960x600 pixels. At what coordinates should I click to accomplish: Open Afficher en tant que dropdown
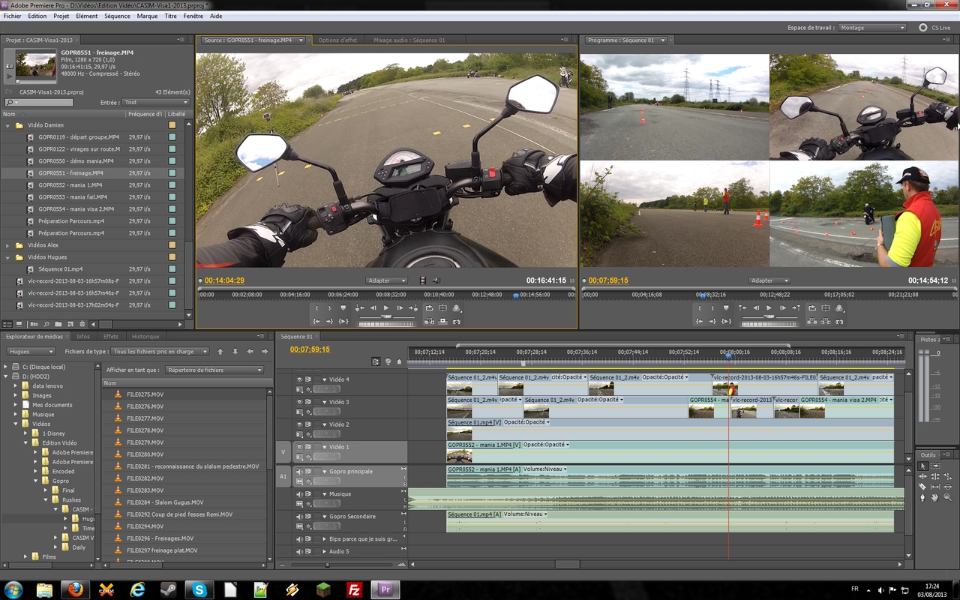[214, 370]
